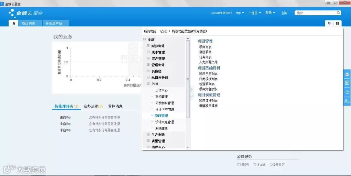Open the 人力资源负荷 function
The image size is (351, 176).
point(208,62)
